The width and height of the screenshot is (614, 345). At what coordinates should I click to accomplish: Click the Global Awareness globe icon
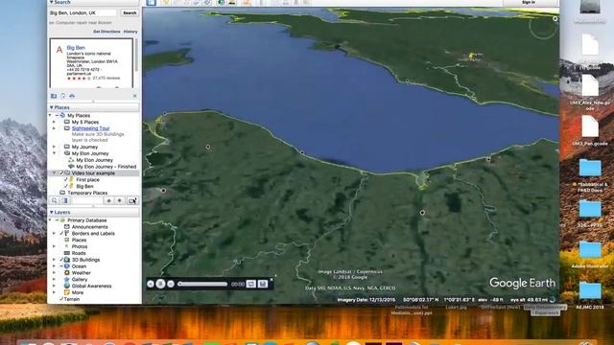coord(67,286)
